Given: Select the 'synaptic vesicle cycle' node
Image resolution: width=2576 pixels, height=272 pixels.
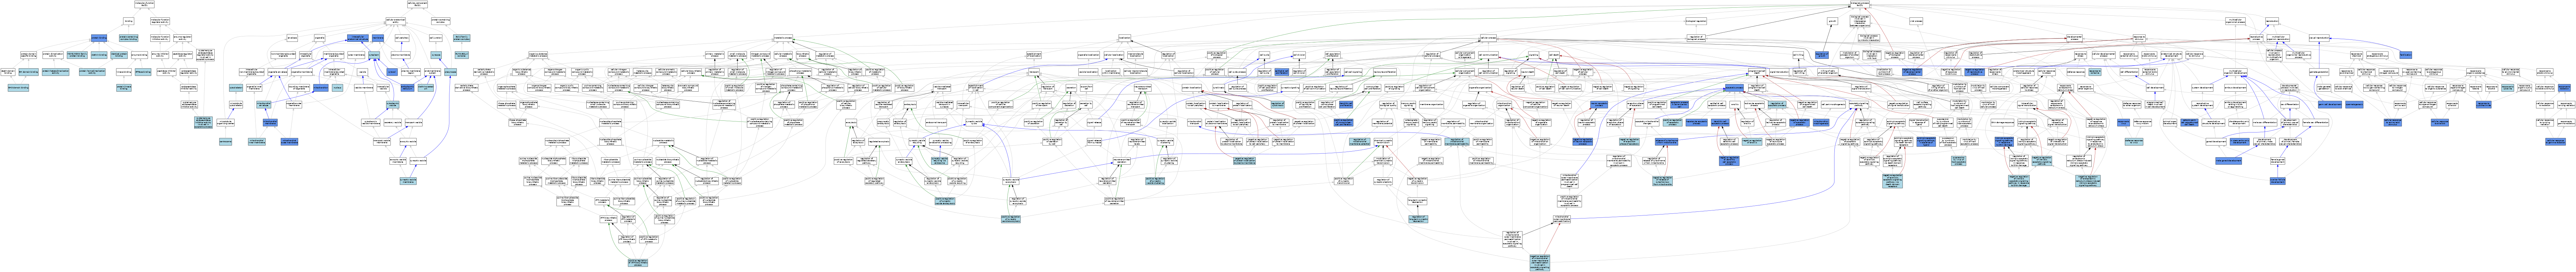Looking at the screenshot, I should coord(974,122).
